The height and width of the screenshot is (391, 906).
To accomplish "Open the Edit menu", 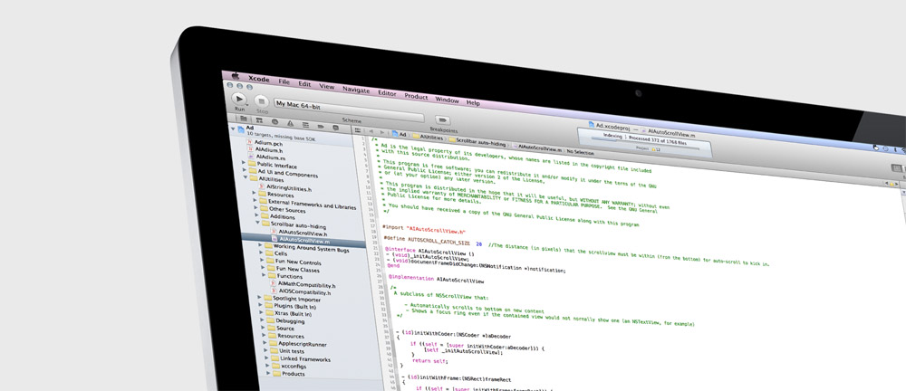I will (304, 84).
